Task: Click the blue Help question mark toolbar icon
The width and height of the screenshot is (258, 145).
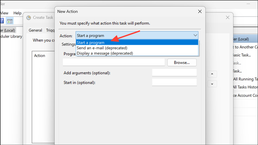Action: pyautogui.click(x=1, y=21)
